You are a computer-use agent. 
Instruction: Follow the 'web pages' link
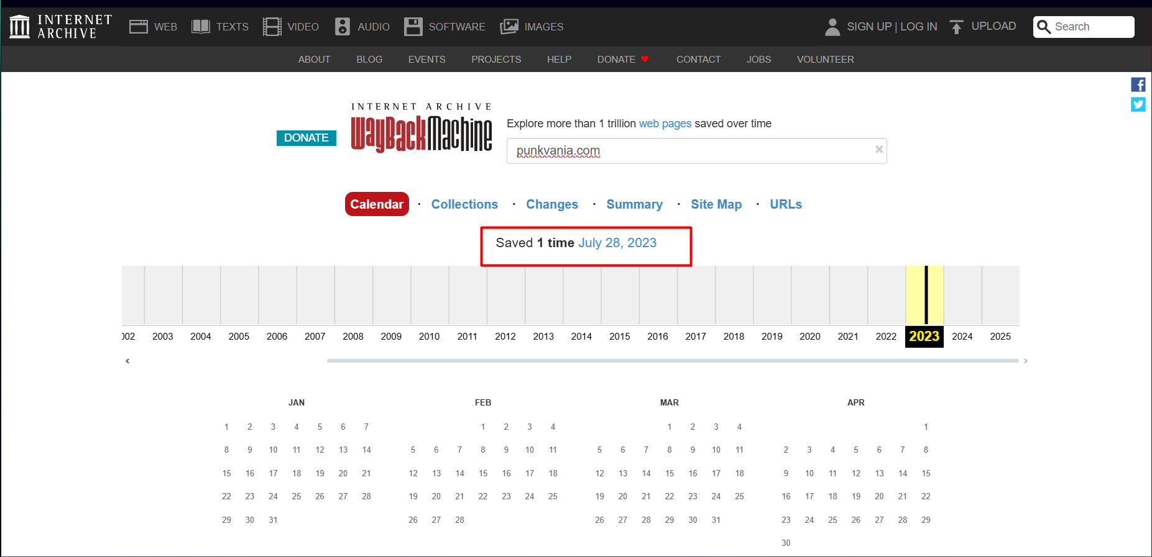(x=665, y=124)
